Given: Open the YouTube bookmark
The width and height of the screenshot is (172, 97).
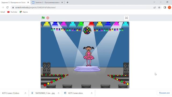Looking at the screenshot, I should (12, 12).
